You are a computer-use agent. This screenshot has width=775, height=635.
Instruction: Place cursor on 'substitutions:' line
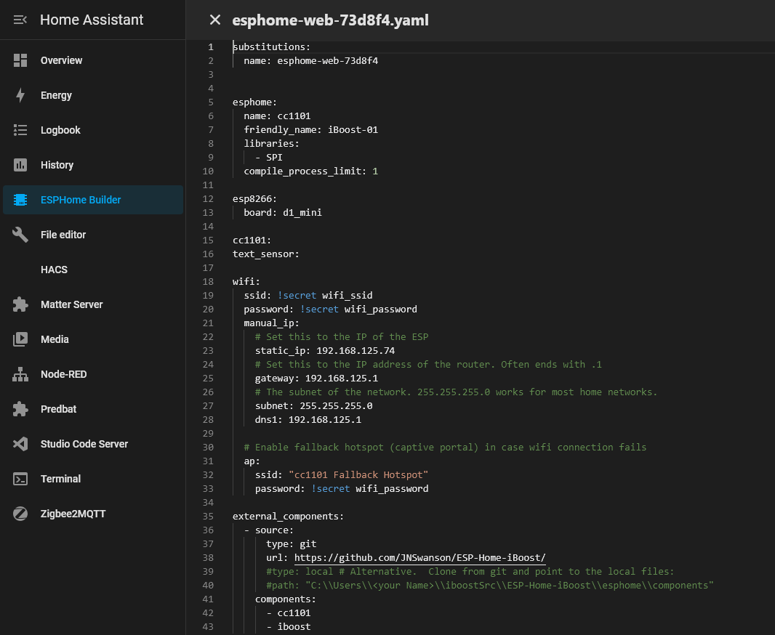[271, 47]
